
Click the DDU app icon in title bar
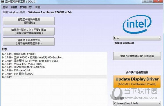pos(2,2)
